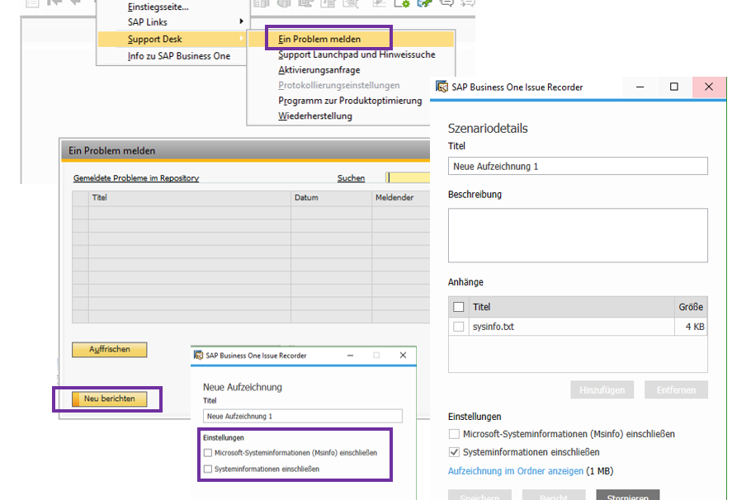Open Aufzeichnung im Ordner anzeigen link
Image resolution: width=751 pixels, height=500 pixels.
click(516, 471)
